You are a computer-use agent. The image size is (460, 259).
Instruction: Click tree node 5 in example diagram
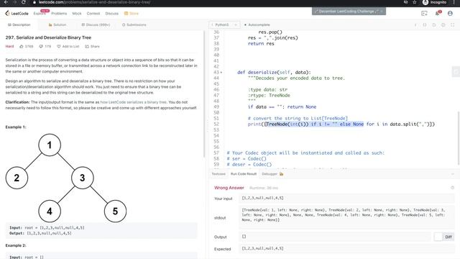point(115,211)
